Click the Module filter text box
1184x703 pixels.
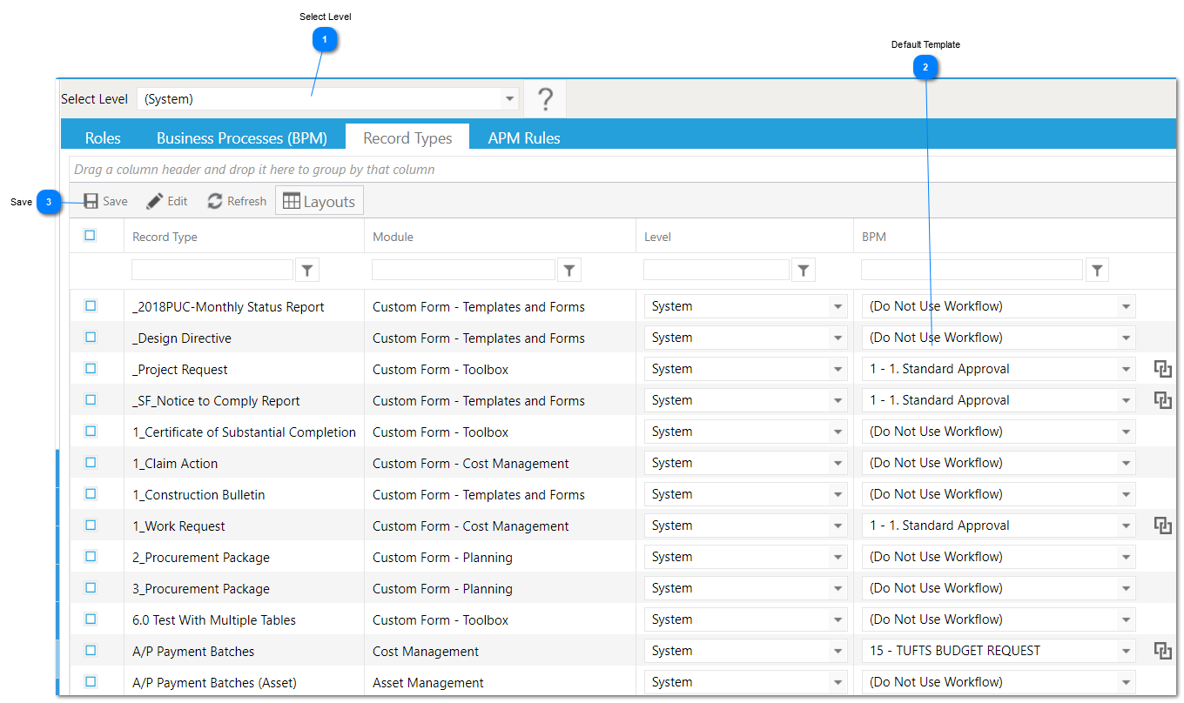point(463,270)
